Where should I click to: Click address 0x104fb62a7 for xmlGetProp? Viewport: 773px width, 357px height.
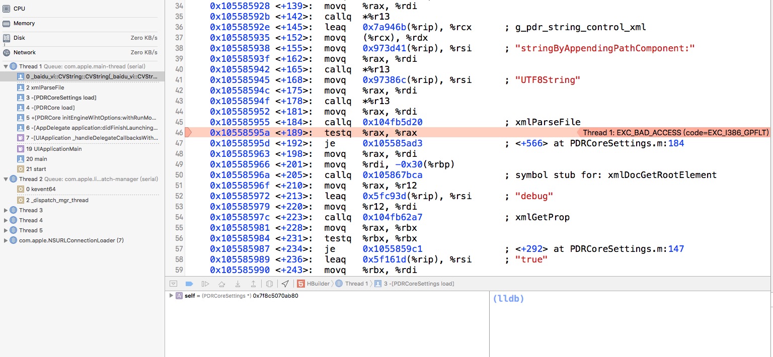393,217
